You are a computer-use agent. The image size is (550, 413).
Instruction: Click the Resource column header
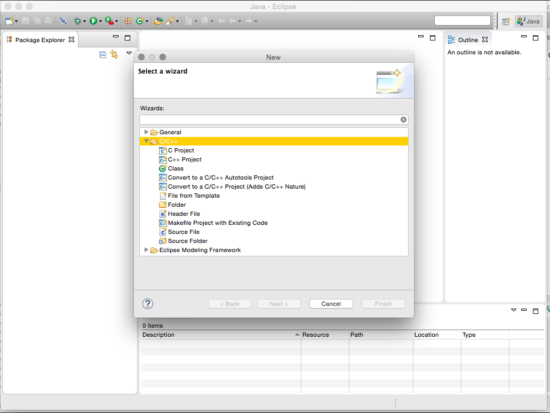pyautogui.click(x=325, y=335)
